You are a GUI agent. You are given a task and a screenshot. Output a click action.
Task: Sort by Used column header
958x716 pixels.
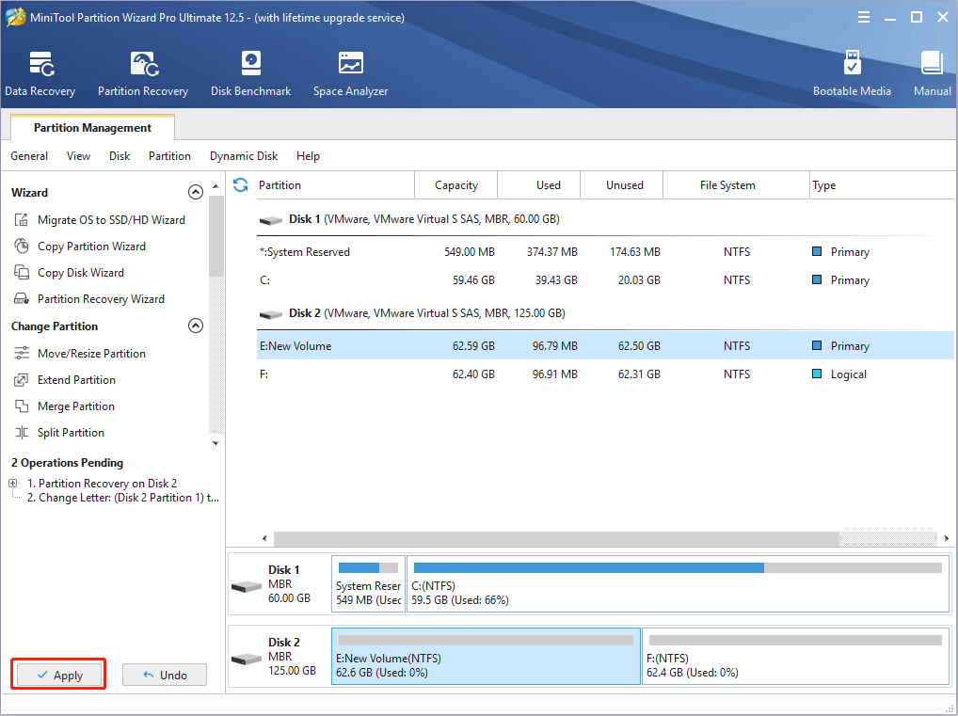[539, 185]
